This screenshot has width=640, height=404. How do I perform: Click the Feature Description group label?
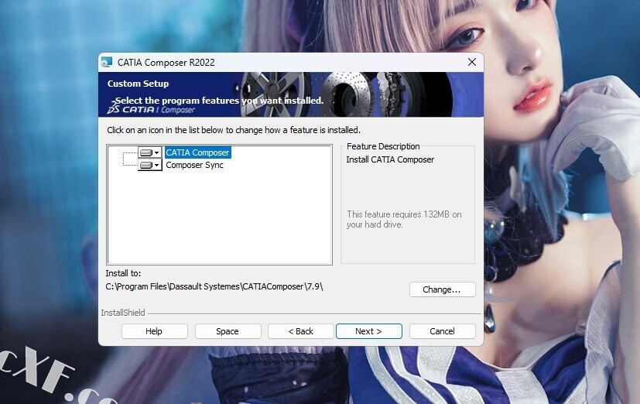tap(383, 146)
